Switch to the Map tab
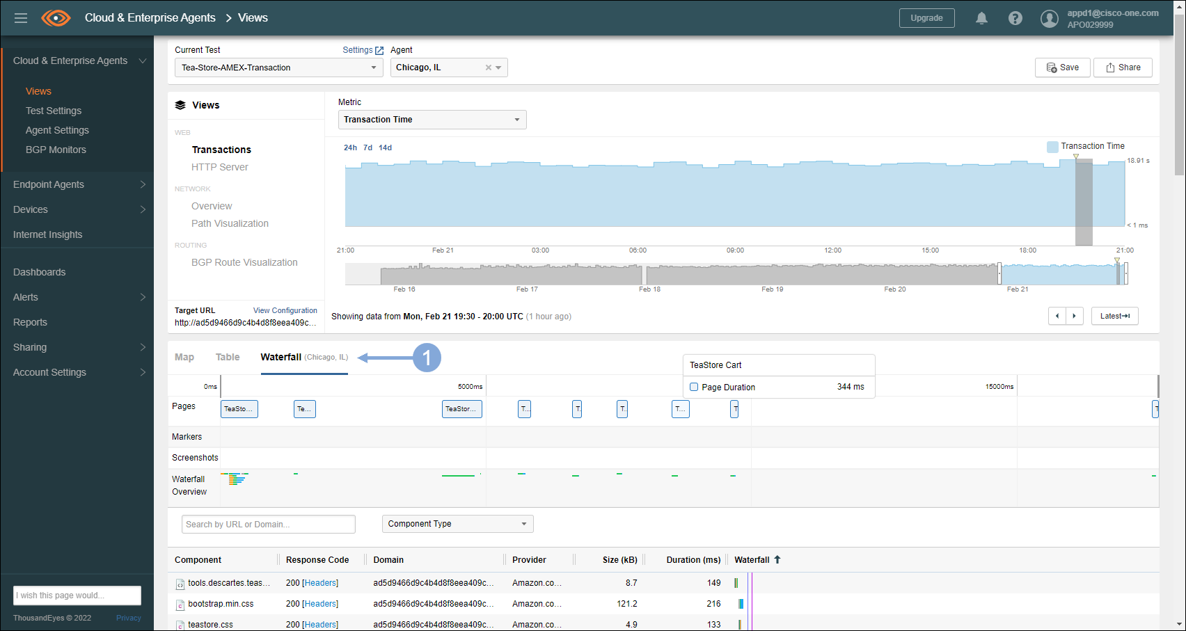Viewport: 1186px width, 631px height. [184, 357]
